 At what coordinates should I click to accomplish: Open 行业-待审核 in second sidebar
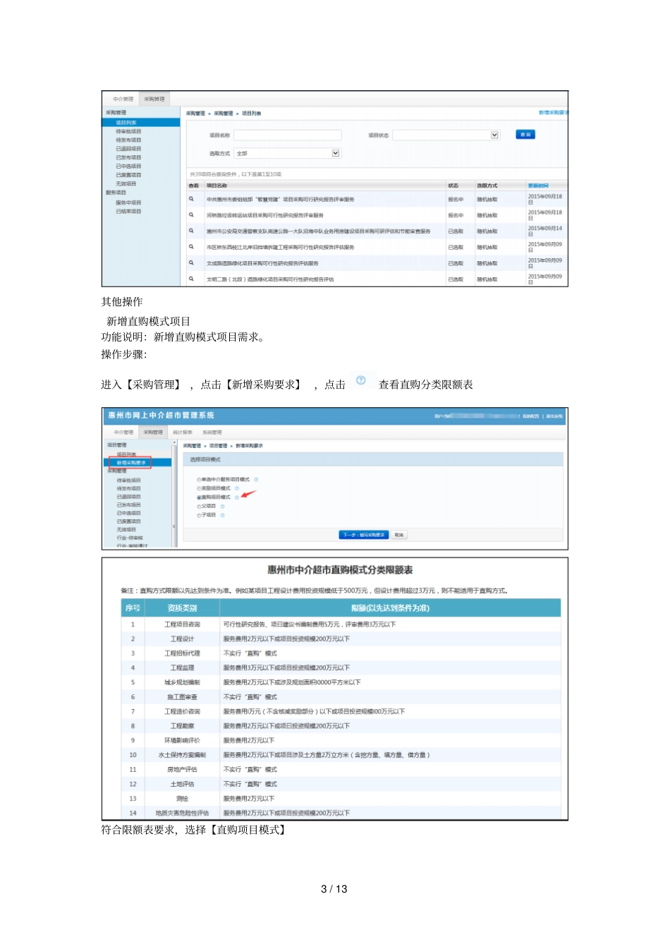click(x=130, y=538)
